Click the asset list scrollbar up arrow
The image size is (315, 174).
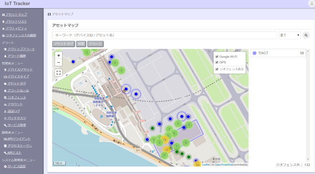pyautogui.click(x=308, y=51)
